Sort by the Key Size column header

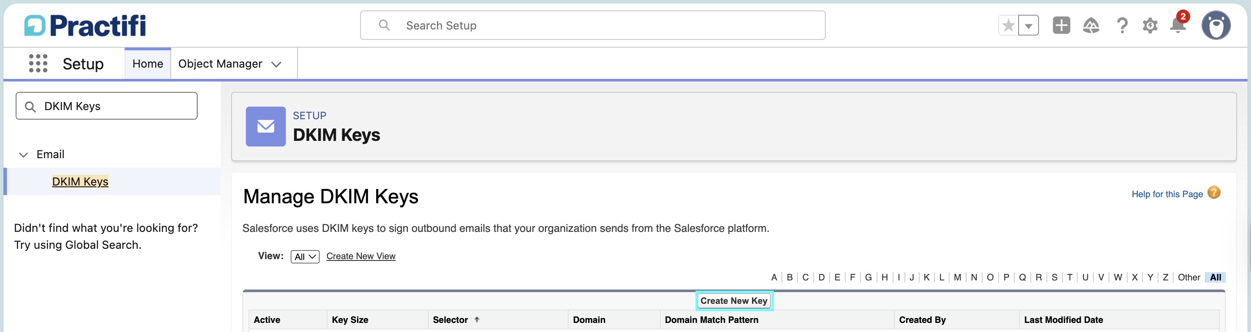350,320
